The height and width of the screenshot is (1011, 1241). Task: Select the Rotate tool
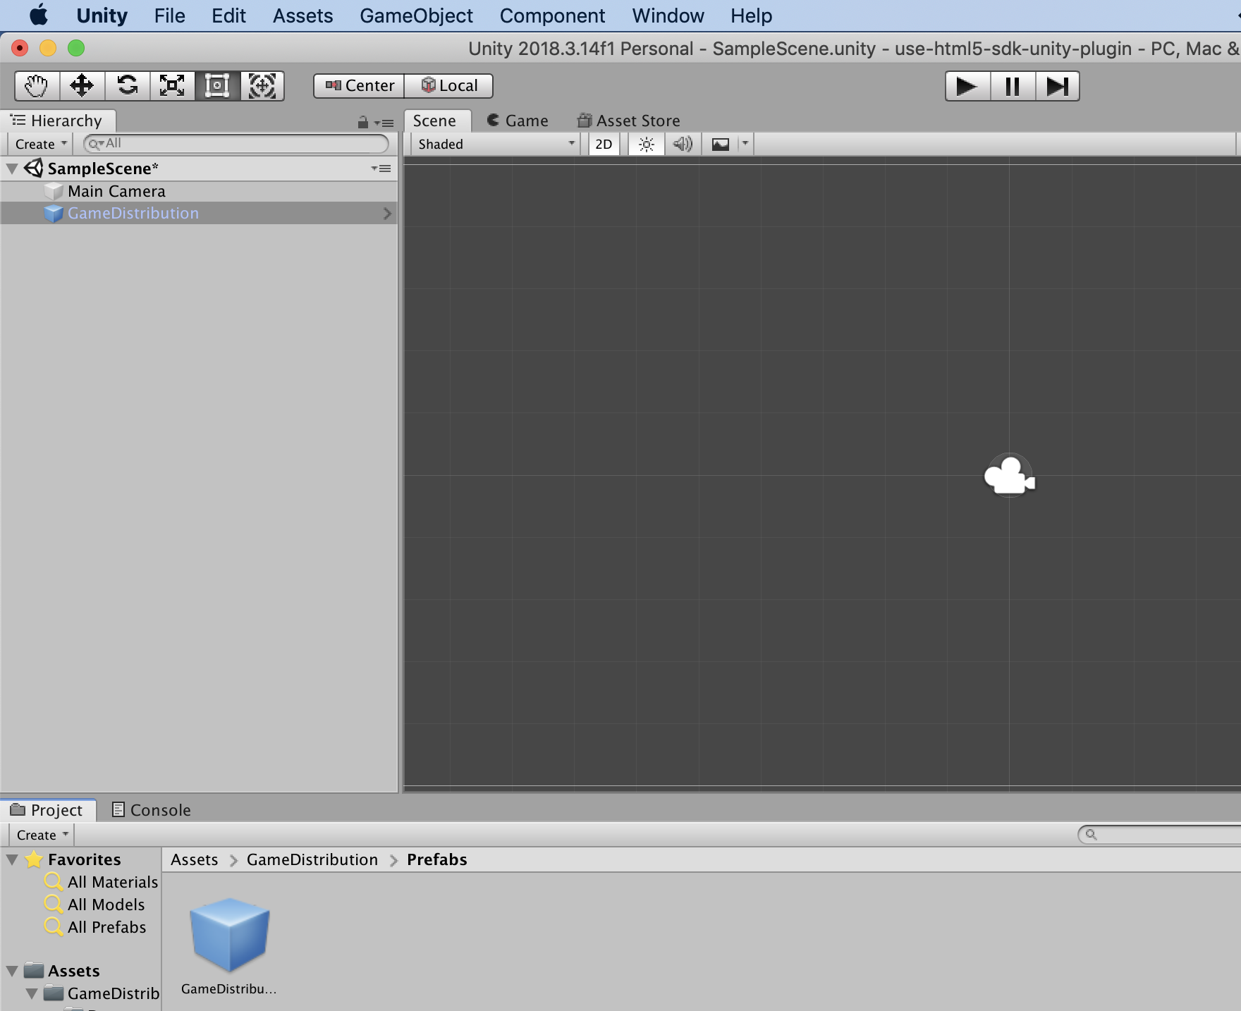[x=127, y=86]
